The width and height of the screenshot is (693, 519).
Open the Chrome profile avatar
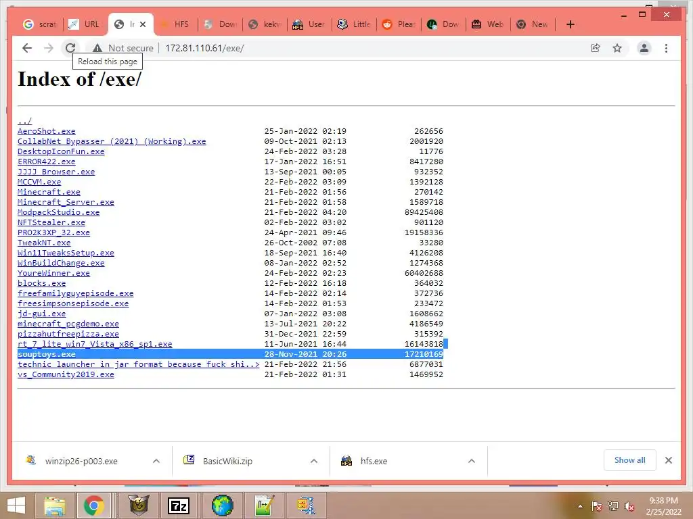644,48
